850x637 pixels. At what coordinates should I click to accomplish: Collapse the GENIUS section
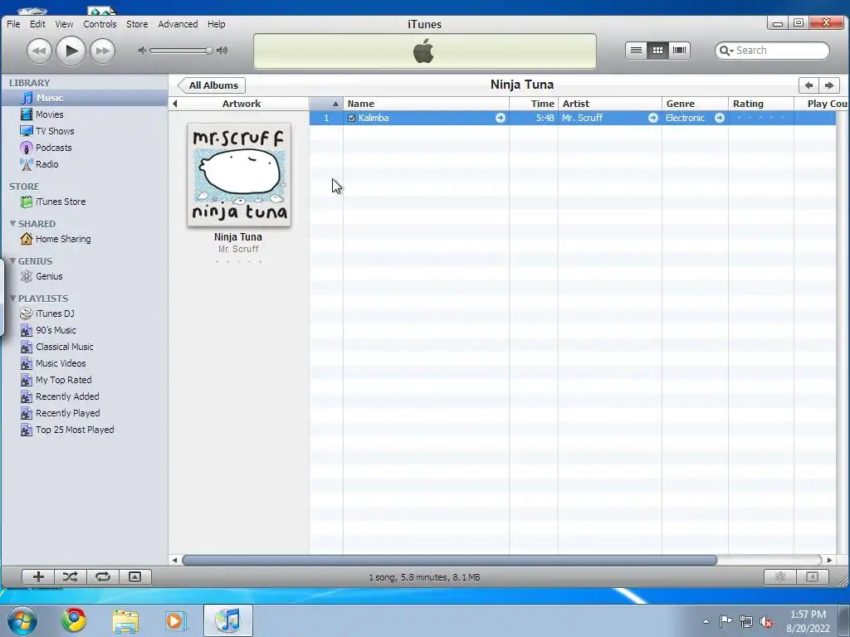(x=12, y=261)
